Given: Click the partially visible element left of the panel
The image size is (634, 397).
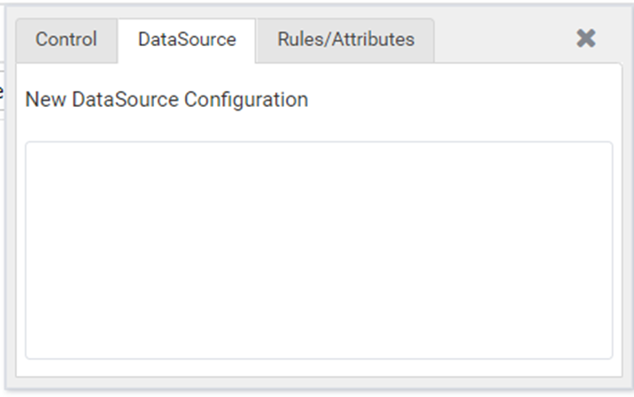Looking at the screenshot, I should click(x=2, y=91).
